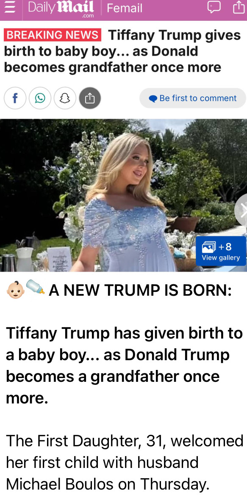The image size is (247, 504).
Task: Click 'Be first to comment' button
Action: (193, 98)
